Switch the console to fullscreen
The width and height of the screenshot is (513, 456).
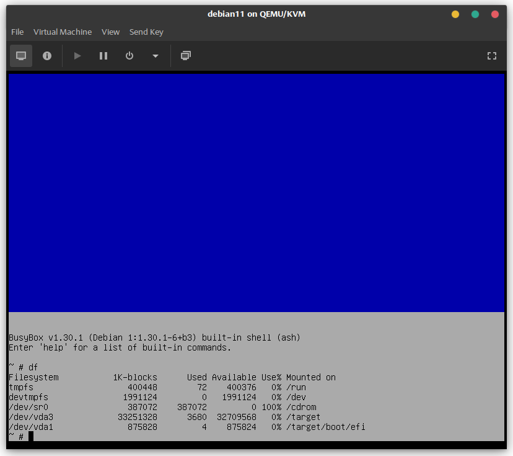tap(492, 56)
